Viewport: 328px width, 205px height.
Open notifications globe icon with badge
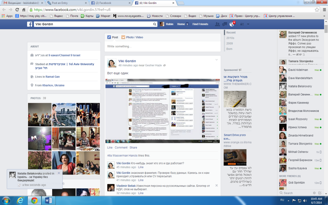point(232,24)
